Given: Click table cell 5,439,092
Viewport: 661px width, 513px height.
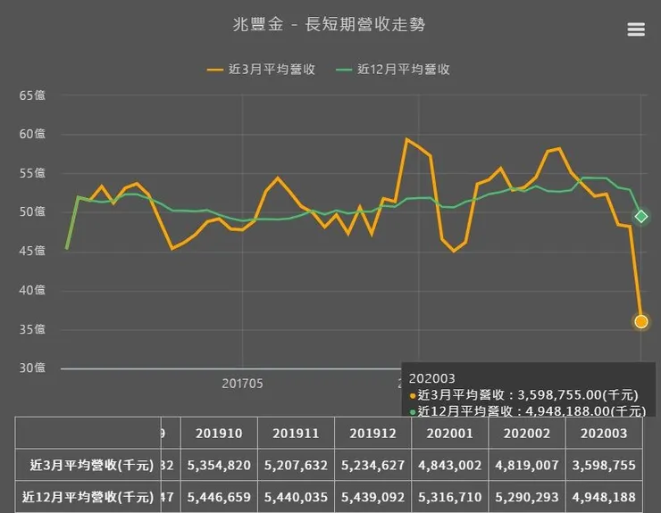Looking at the screenshot, I should [x=373, y=497].
